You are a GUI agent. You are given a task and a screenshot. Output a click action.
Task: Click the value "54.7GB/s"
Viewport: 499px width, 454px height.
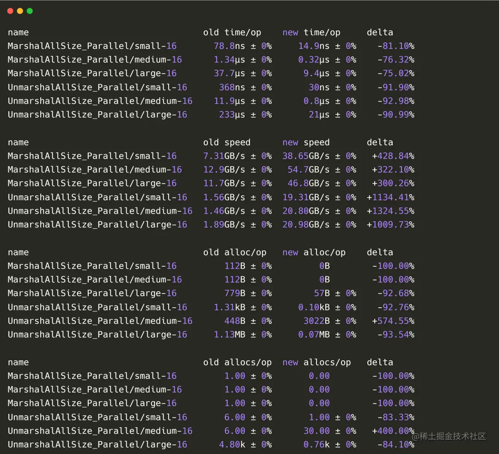[x=309, y=170]
